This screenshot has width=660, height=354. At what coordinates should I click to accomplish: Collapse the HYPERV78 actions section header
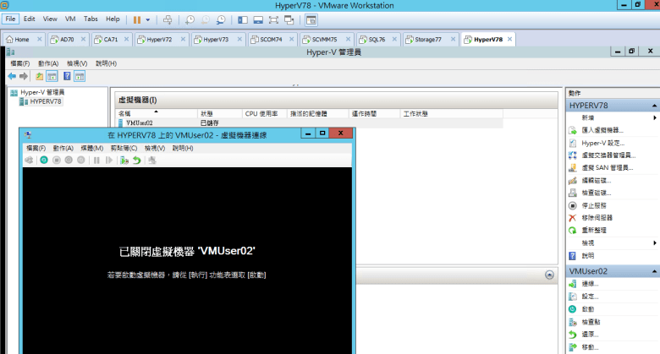(x=653, y=106)
